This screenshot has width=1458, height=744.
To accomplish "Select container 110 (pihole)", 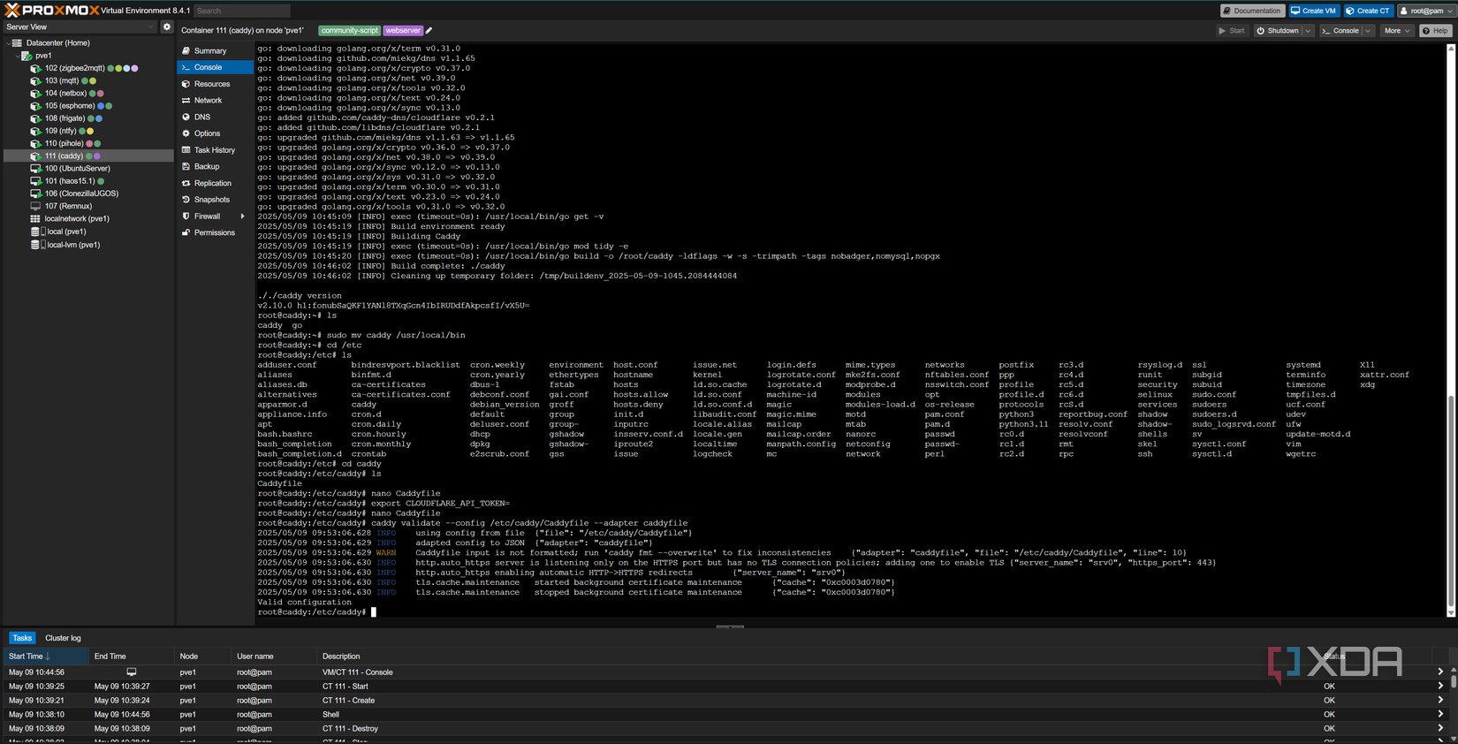I will (65, 143).
